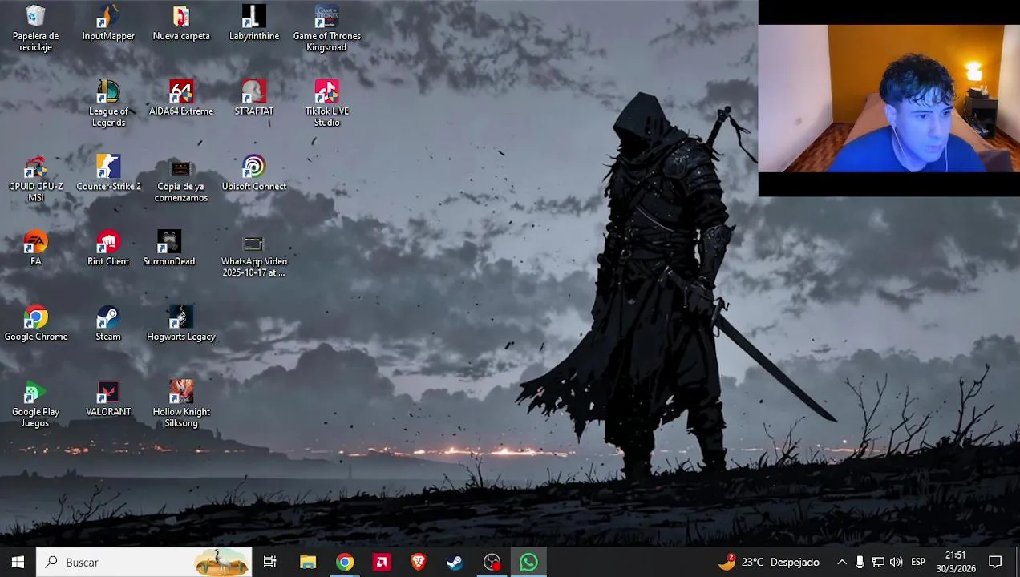Open the Windows Start menu
The height and width of the screenshot is (577, 1020).
pos(18,562)
